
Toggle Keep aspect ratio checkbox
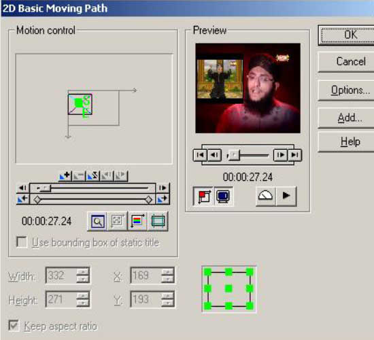click(x=14, y=326)
